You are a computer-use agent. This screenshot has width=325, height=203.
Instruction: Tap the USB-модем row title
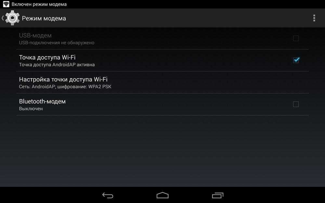[x=35, y=35]
